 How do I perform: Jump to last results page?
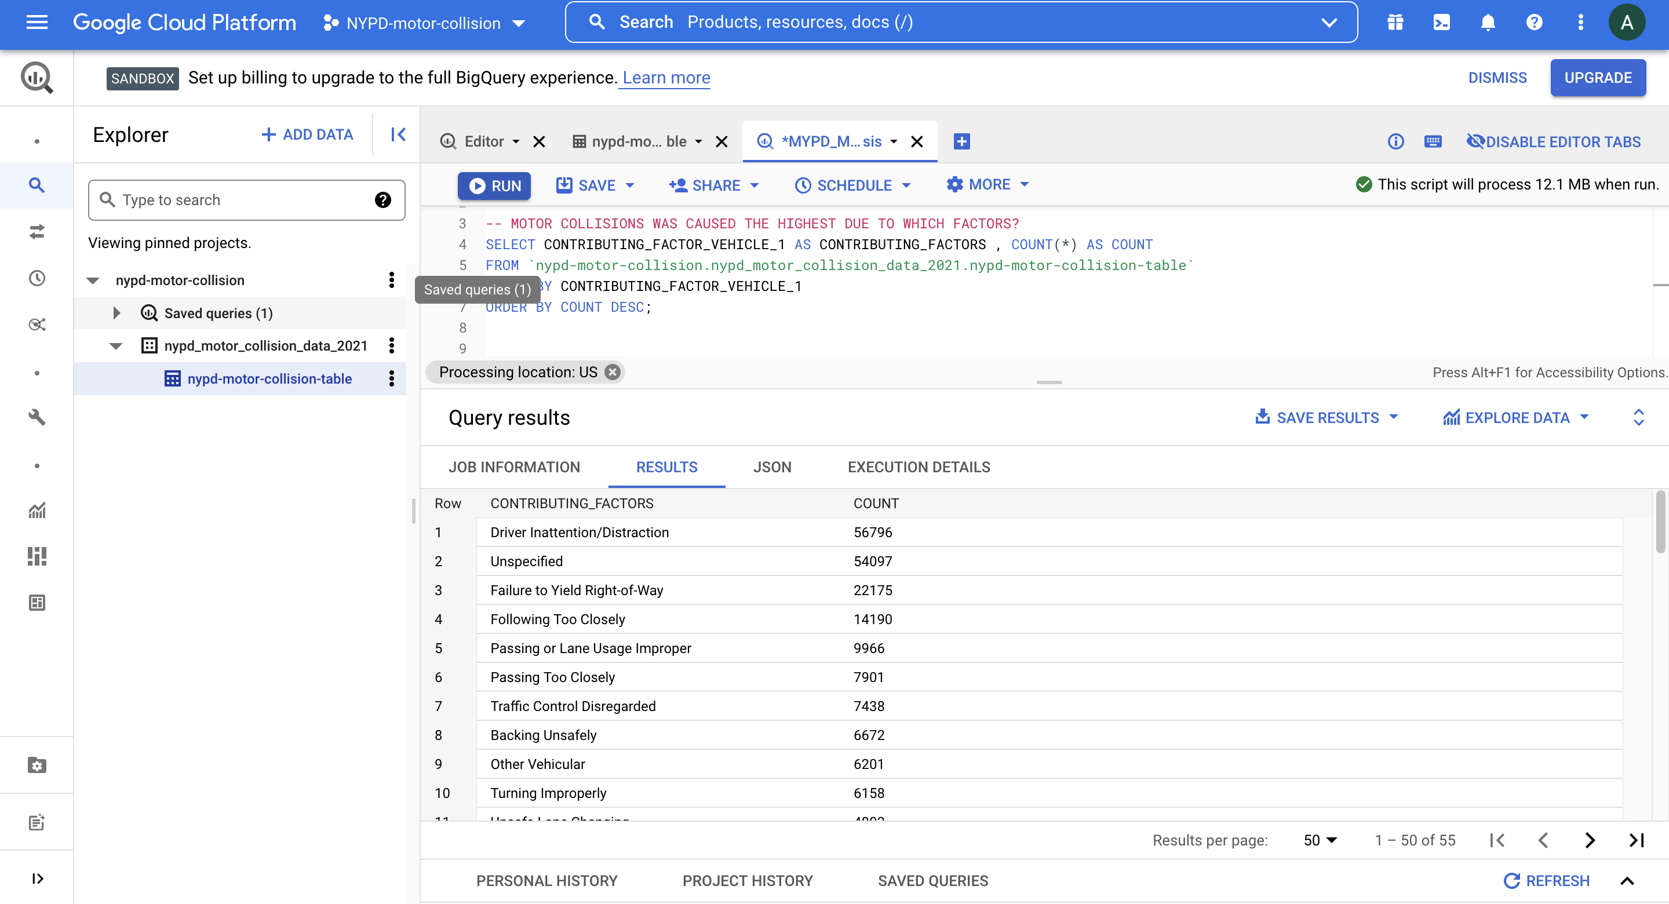tap(1637, 840)
